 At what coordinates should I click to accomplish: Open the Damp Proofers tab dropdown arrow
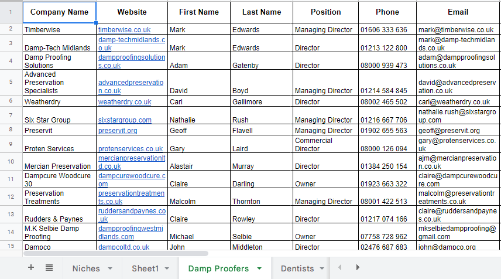(x=259, y=268)
